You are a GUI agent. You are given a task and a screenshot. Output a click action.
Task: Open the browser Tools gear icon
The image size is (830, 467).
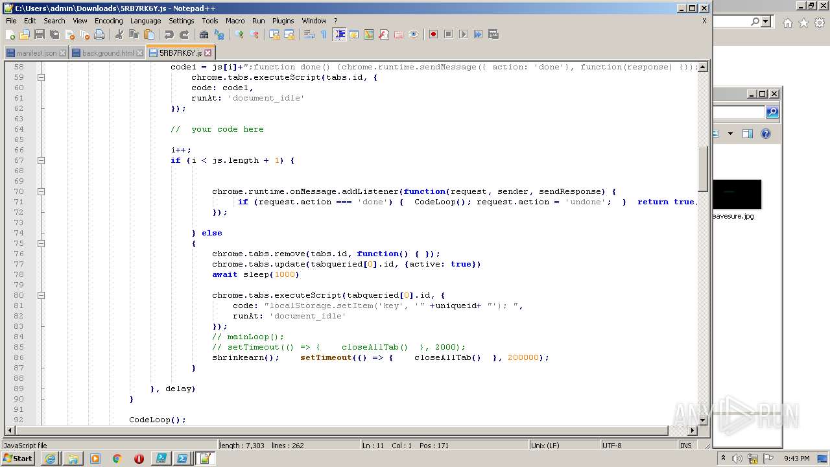820,23
